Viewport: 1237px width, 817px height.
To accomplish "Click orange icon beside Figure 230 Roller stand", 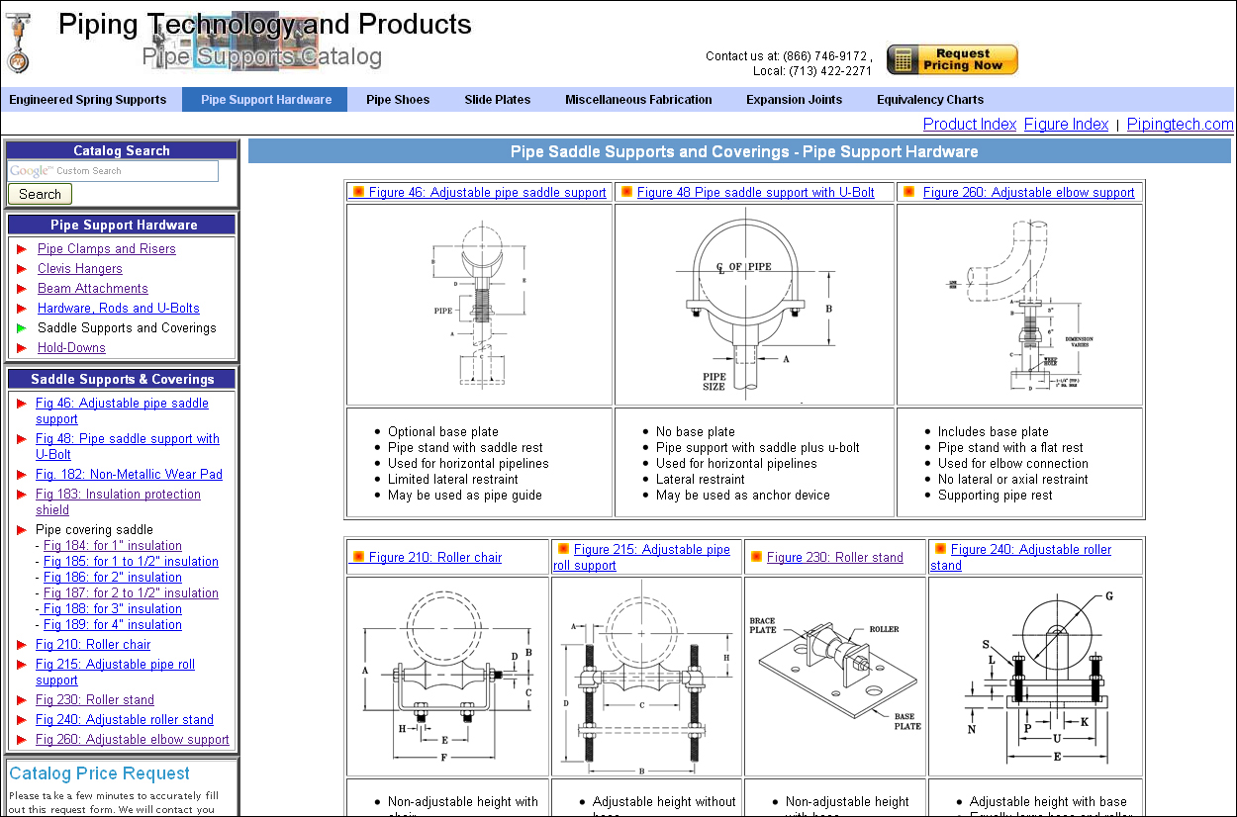I will pos(756,557).
